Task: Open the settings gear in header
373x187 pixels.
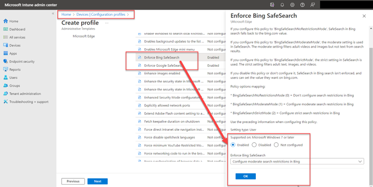Action: tap(292, 5)
